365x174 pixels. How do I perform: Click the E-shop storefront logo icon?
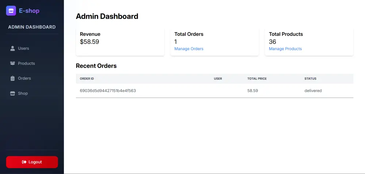pyautogui.click(x=11, y=11)
